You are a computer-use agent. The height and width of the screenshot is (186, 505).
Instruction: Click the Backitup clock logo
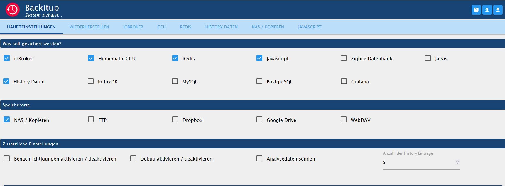click(13, 10)
